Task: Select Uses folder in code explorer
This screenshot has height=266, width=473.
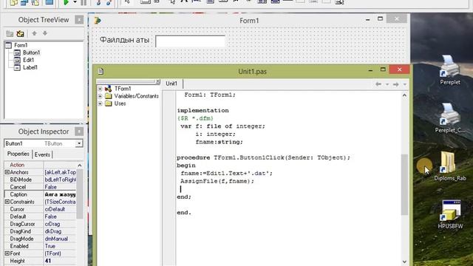Action: point(120,103)
